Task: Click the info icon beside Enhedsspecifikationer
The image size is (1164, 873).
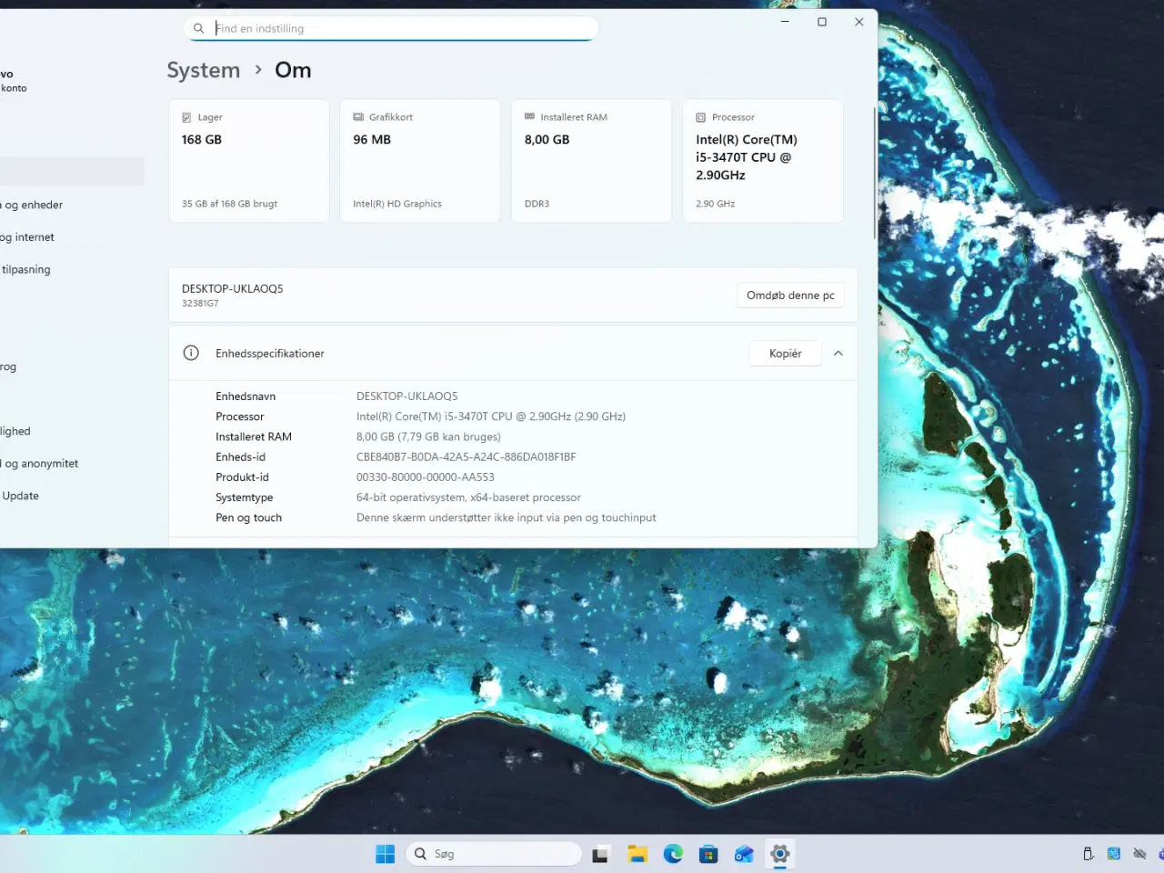Action: (x=191, y=353)
